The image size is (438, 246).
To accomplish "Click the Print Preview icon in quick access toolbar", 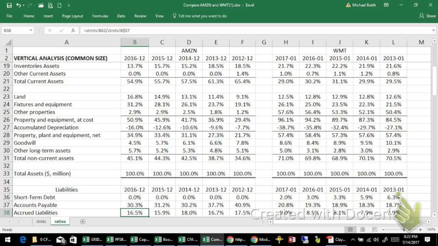I will click(x=50, y=5).
